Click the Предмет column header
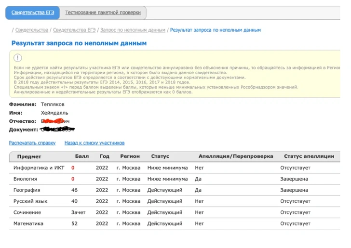Screen dimensions: 351x248 [x=29, y=157]
